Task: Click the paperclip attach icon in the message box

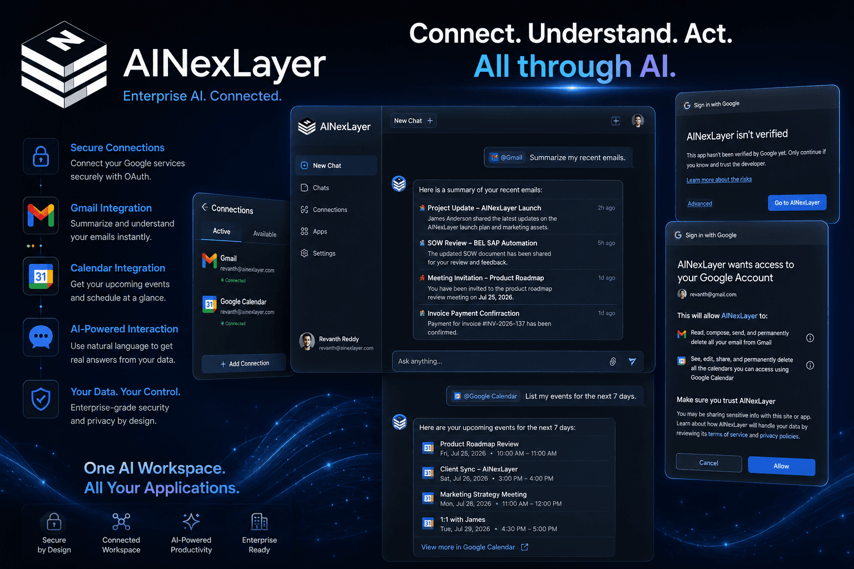Action: pos(613,361)
